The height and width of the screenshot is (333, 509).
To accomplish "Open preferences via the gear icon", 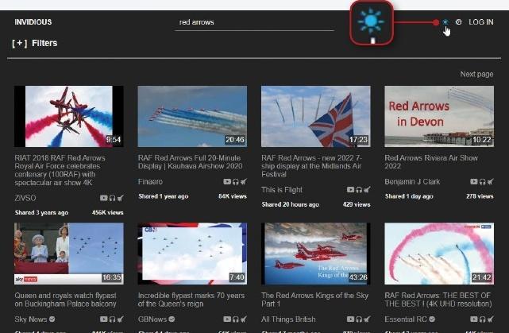I will click(x=458, y=22).
